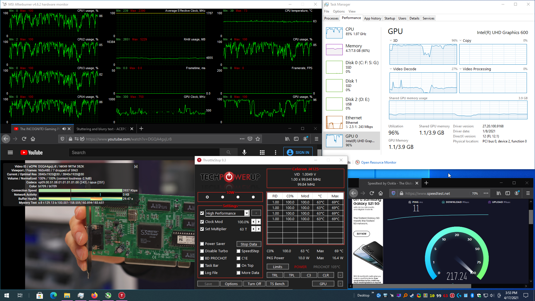The width and height of the screenshot is (535, 301).
Task: Switch to App history tab
Action: tap(373, 18)
